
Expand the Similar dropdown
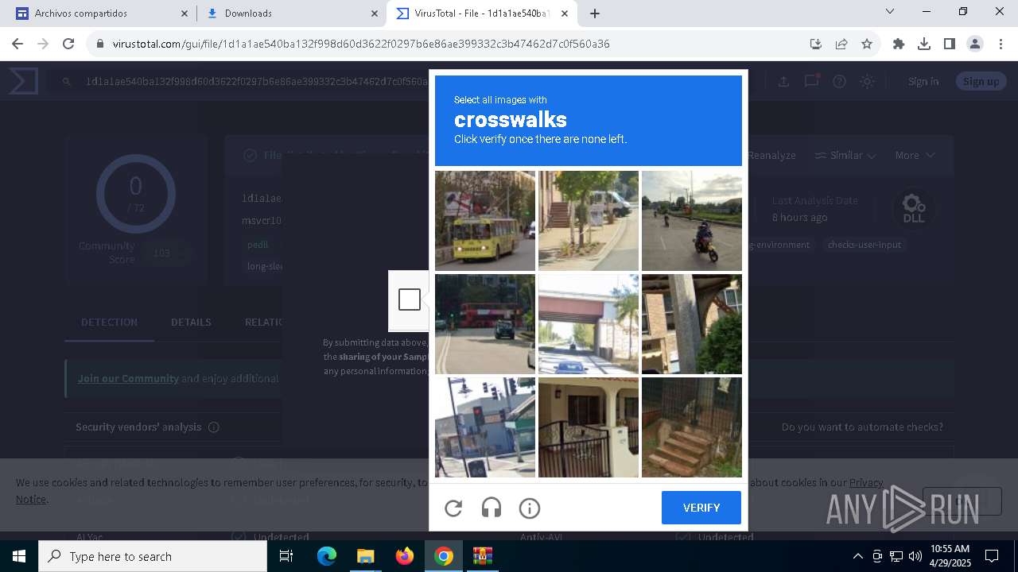coord(845,155)
